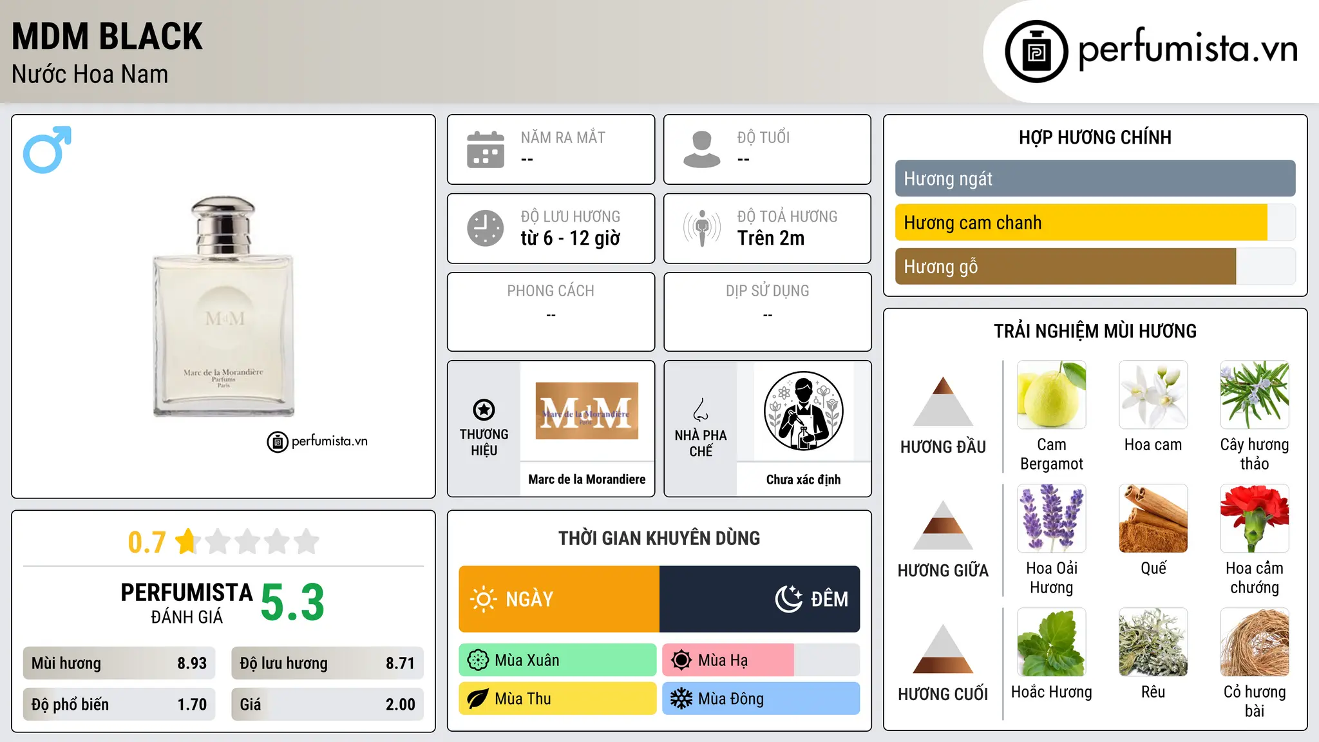
Task: Click the nose icon above Nhà pha chế
Action: (x=701, y=410)
